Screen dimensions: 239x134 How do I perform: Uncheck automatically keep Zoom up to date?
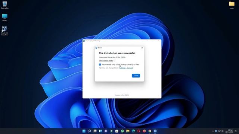point(100,64)
